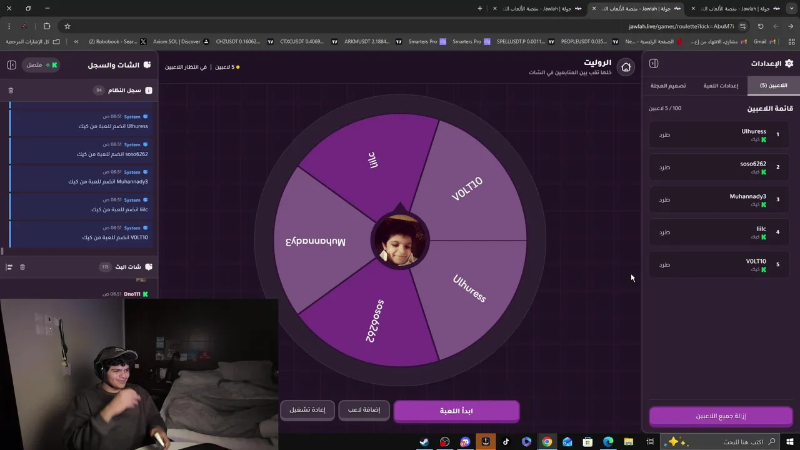
Task: Open browser extensions puzzle icon
Action: point(47,26)
